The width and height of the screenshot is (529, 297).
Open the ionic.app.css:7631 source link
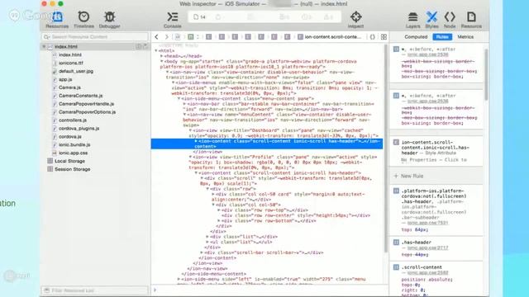coord(428,223)
